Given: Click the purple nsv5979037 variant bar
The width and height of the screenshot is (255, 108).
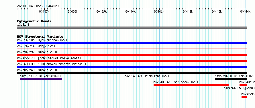Looking at the screenshot, I should [x=41, y=79].
